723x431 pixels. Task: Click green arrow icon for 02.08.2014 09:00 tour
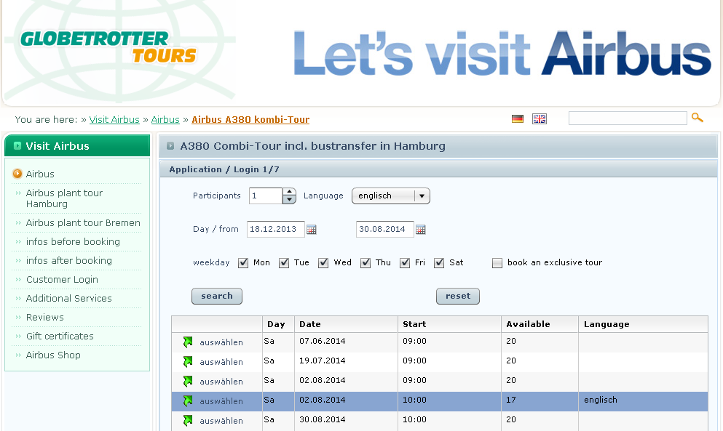188,382
